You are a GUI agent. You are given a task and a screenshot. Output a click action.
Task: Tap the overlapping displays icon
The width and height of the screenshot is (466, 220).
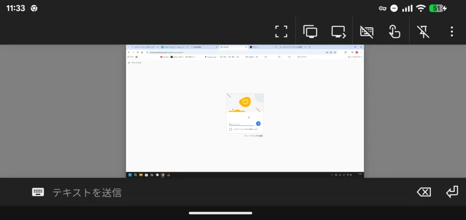[310, 31]
